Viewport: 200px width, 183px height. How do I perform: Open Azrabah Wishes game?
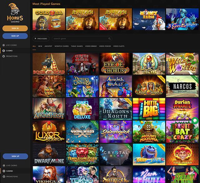116,86
